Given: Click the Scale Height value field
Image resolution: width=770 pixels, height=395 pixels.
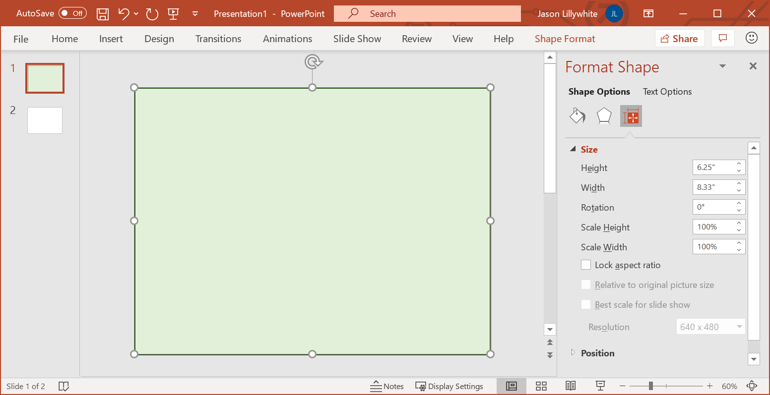Looking at the screenshot, I should (x=712, y=227).
